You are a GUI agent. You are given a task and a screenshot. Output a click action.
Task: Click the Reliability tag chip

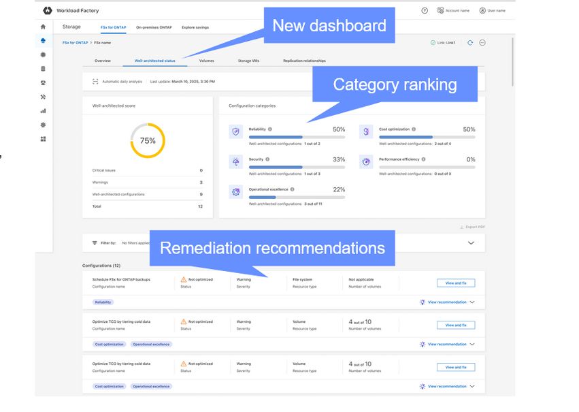103,302
